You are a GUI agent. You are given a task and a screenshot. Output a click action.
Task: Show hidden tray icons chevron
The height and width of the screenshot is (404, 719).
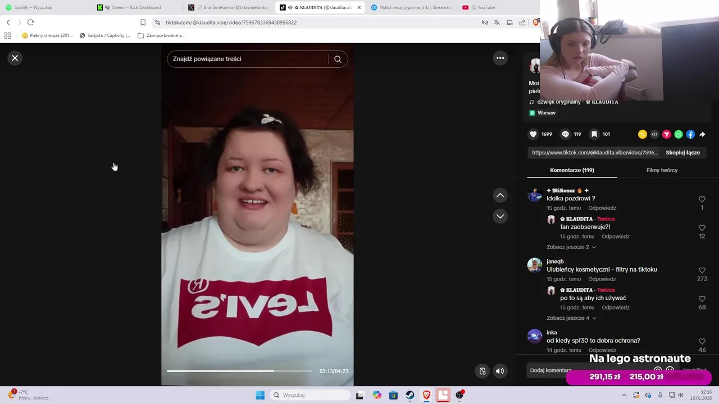(x=624, y=395)
